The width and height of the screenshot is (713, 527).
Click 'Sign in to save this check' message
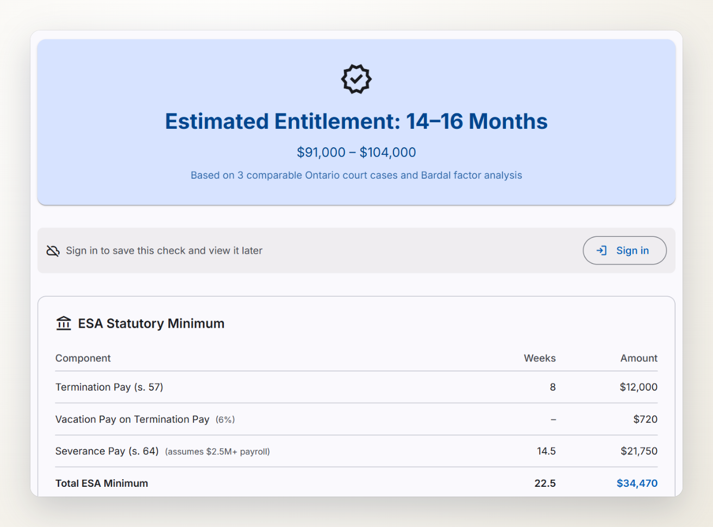coord(164,250)
